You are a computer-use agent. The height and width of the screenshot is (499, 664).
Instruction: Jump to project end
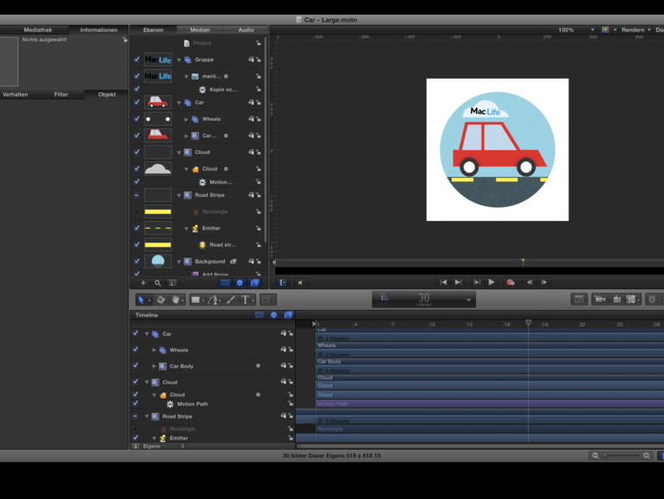[458, 282]
